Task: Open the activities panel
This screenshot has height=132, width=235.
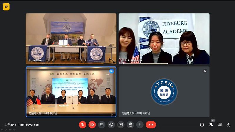Action: click(228, 125)
